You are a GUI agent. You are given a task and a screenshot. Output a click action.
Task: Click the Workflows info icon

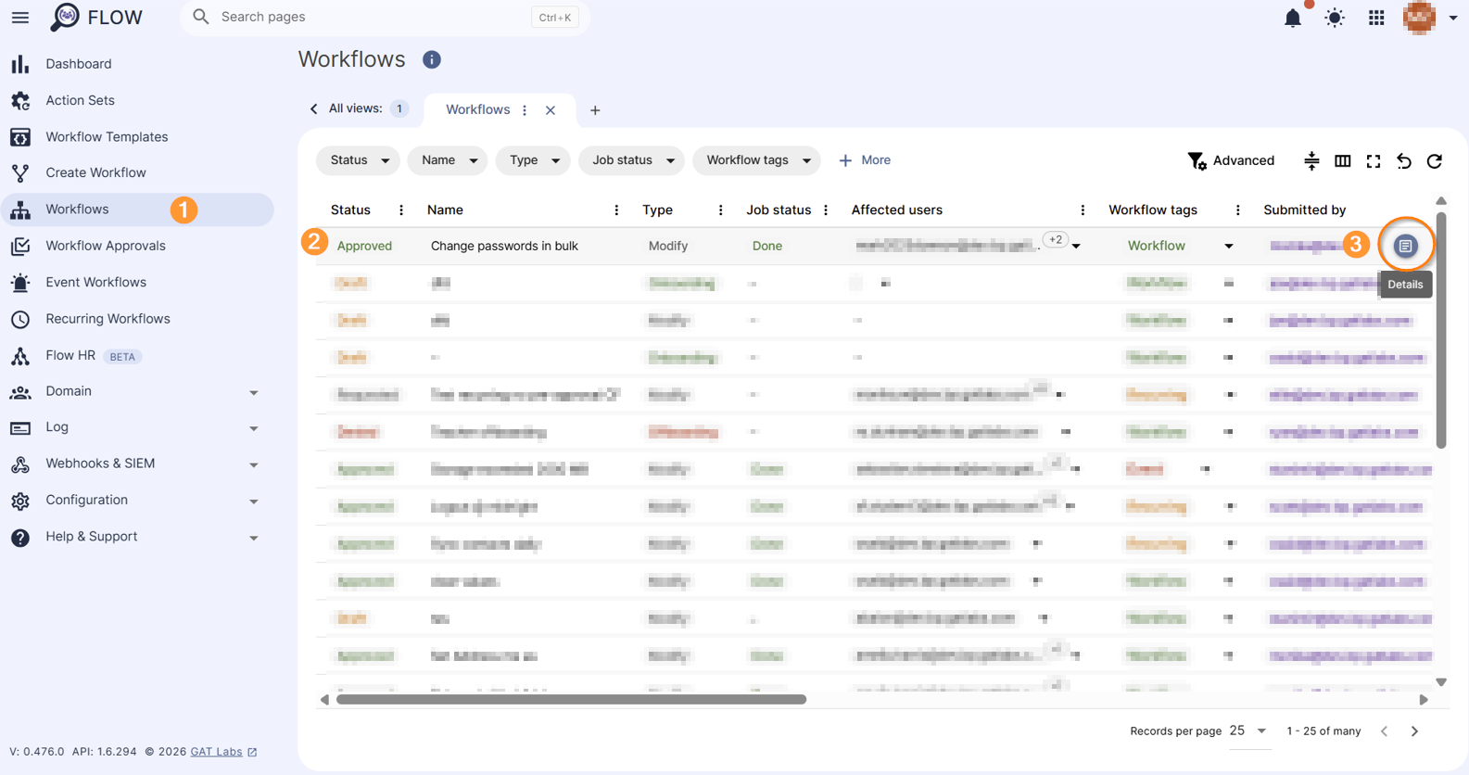(x=432, y=59)
